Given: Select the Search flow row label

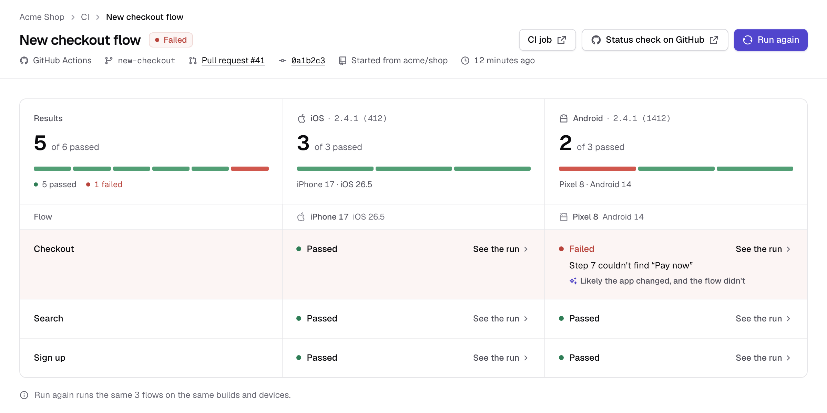Looking at the screenshot, I should 48,319.
